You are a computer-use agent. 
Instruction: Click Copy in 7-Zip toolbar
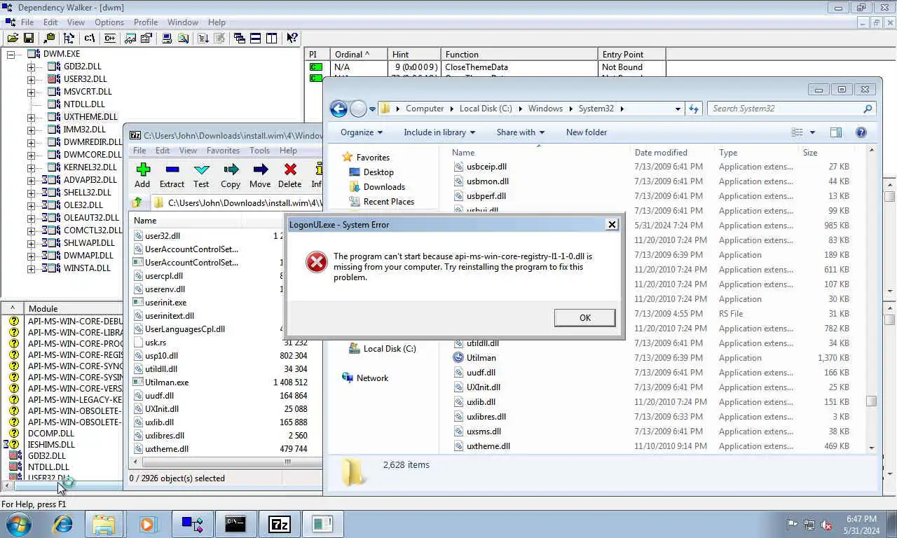pyautogui.click(x=231, y=175)
